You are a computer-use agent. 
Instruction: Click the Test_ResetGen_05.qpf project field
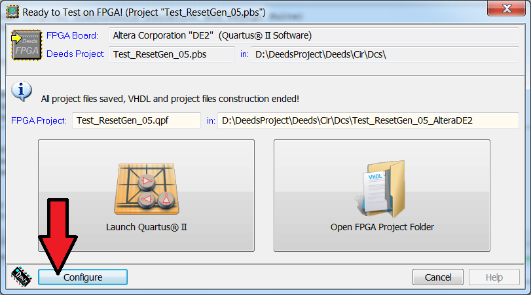coord(136,120)
